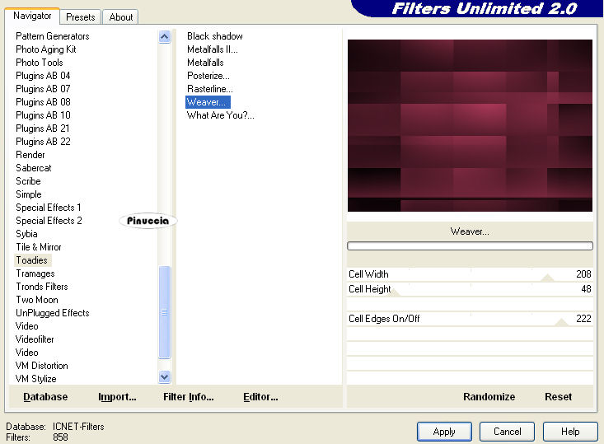Reset the filter settings
Screen dimensions: 604x444
tap(558, 397)
